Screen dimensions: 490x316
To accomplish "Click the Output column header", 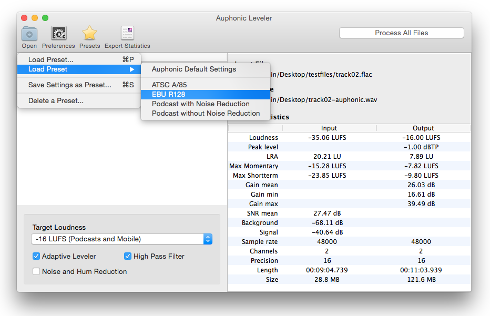I will click(423, 128).
